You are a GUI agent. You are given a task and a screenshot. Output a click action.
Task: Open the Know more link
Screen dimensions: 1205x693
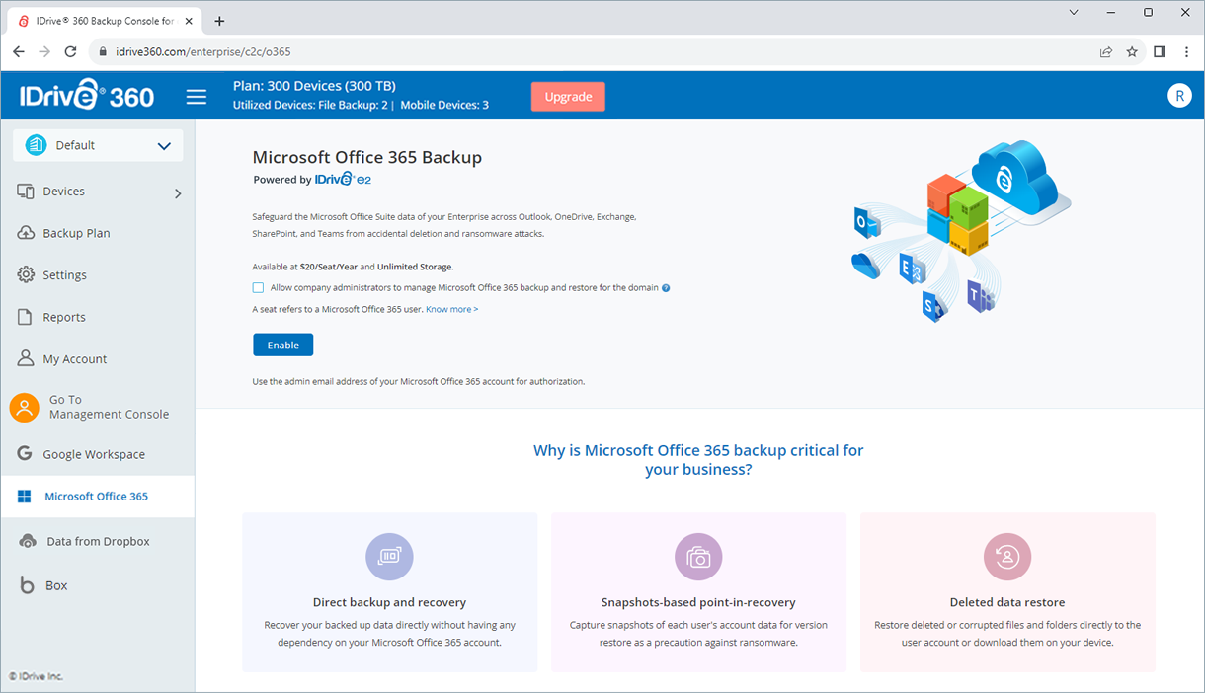451,309
